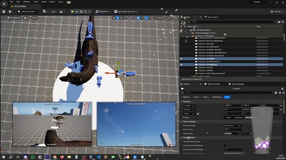The width and height of the screenshot is (286, 160).
Task: Save the current level with disk icon
Action: [4, 12]
